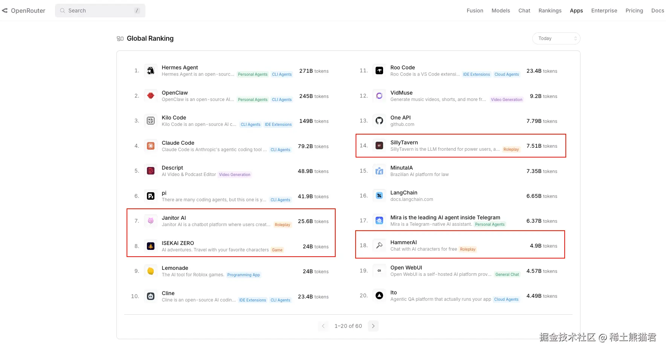Click the 'Global Ranking' heading
The image size is (666, 352).
(x=150, y=38)
